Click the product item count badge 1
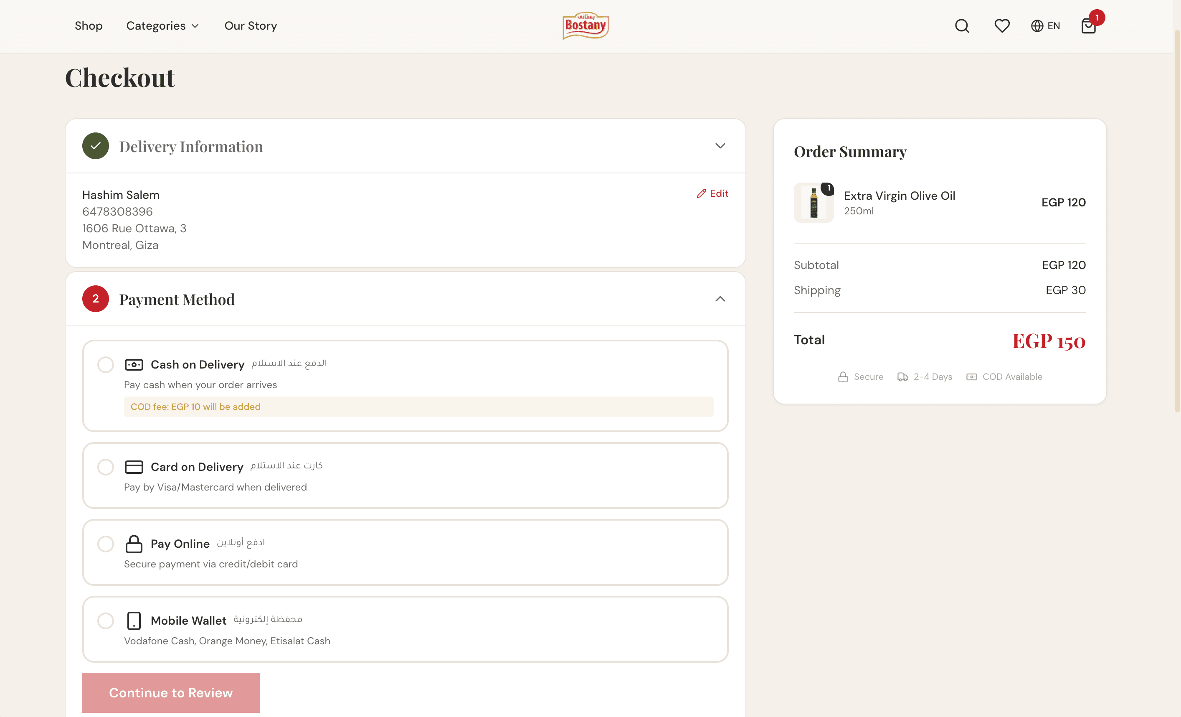Screen dimensions: 1181x717 828,188
